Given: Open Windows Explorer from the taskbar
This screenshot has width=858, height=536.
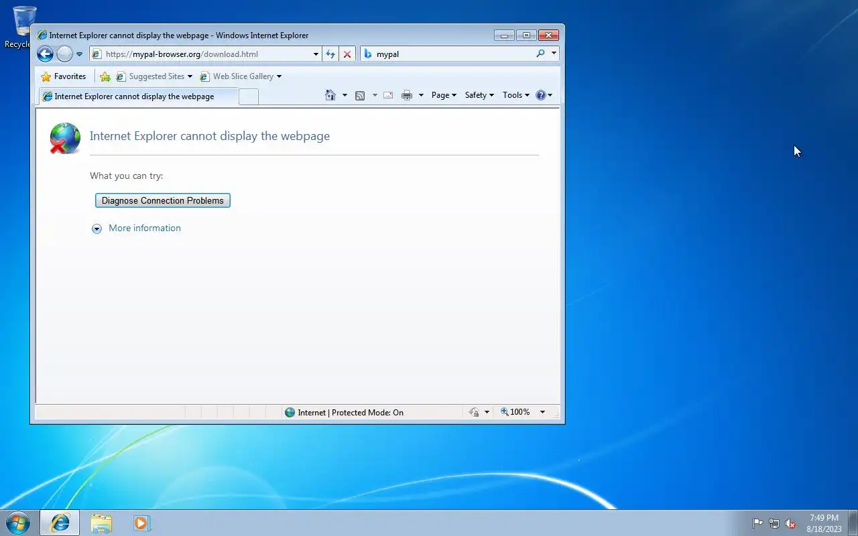Looking at the screenshot, I should [x=101, y=523].
